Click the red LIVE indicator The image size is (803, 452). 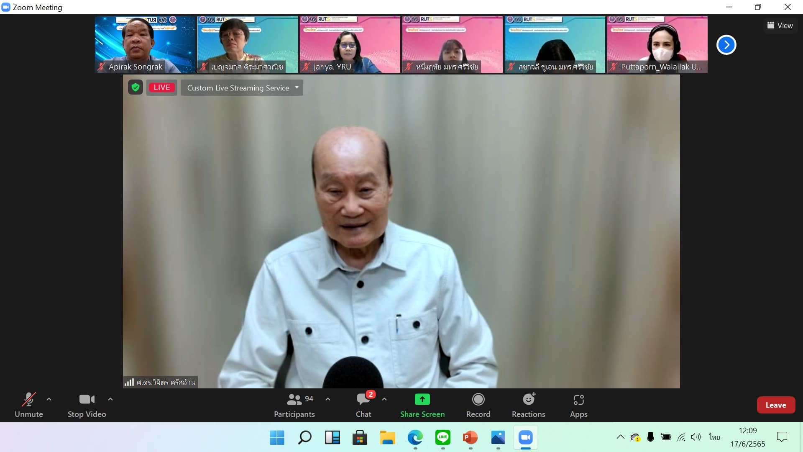162,87
